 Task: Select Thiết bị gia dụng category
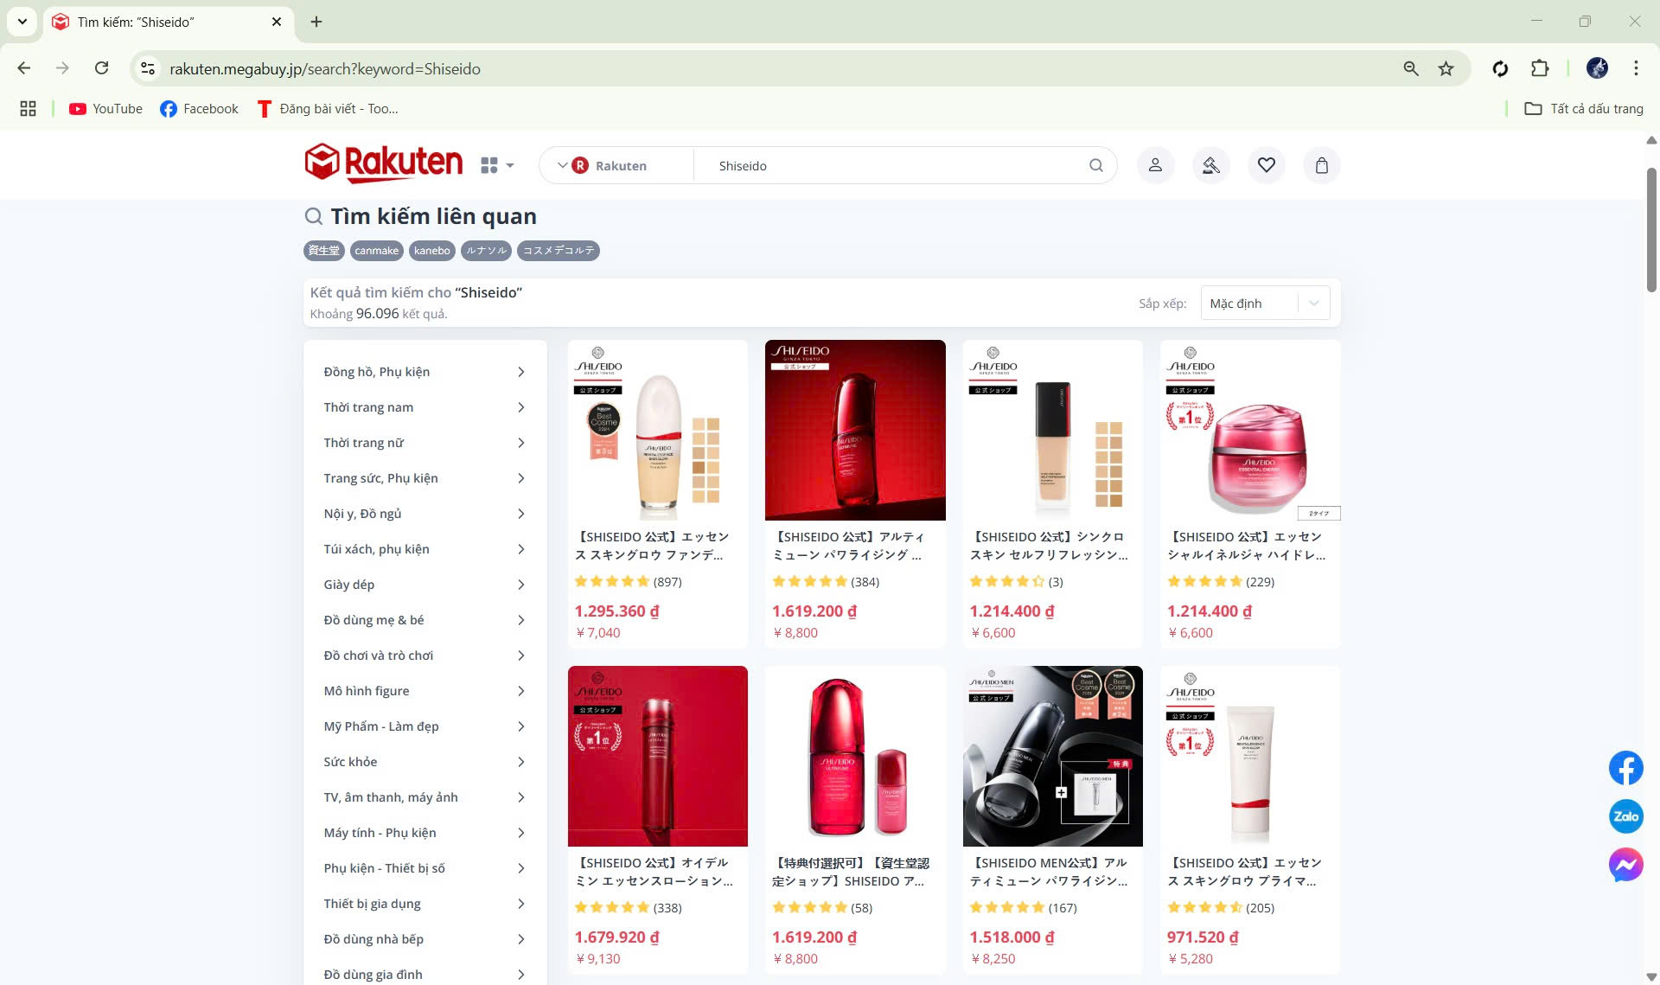[425, 904]
